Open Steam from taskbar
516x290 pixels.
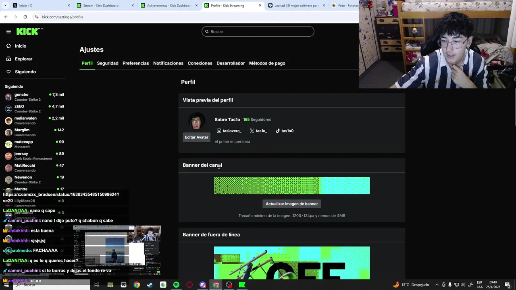(x=150, y=285)
